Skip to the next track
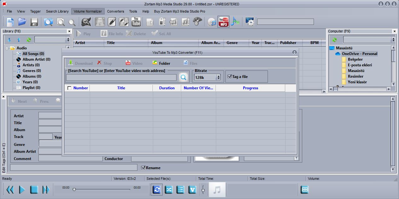The image size is (399, 199). pos(46,190)
